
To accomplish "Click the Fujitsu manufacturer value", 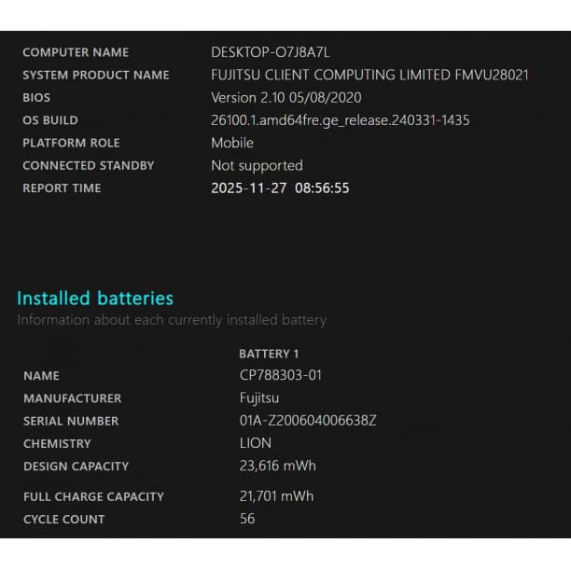I will 258,398.
